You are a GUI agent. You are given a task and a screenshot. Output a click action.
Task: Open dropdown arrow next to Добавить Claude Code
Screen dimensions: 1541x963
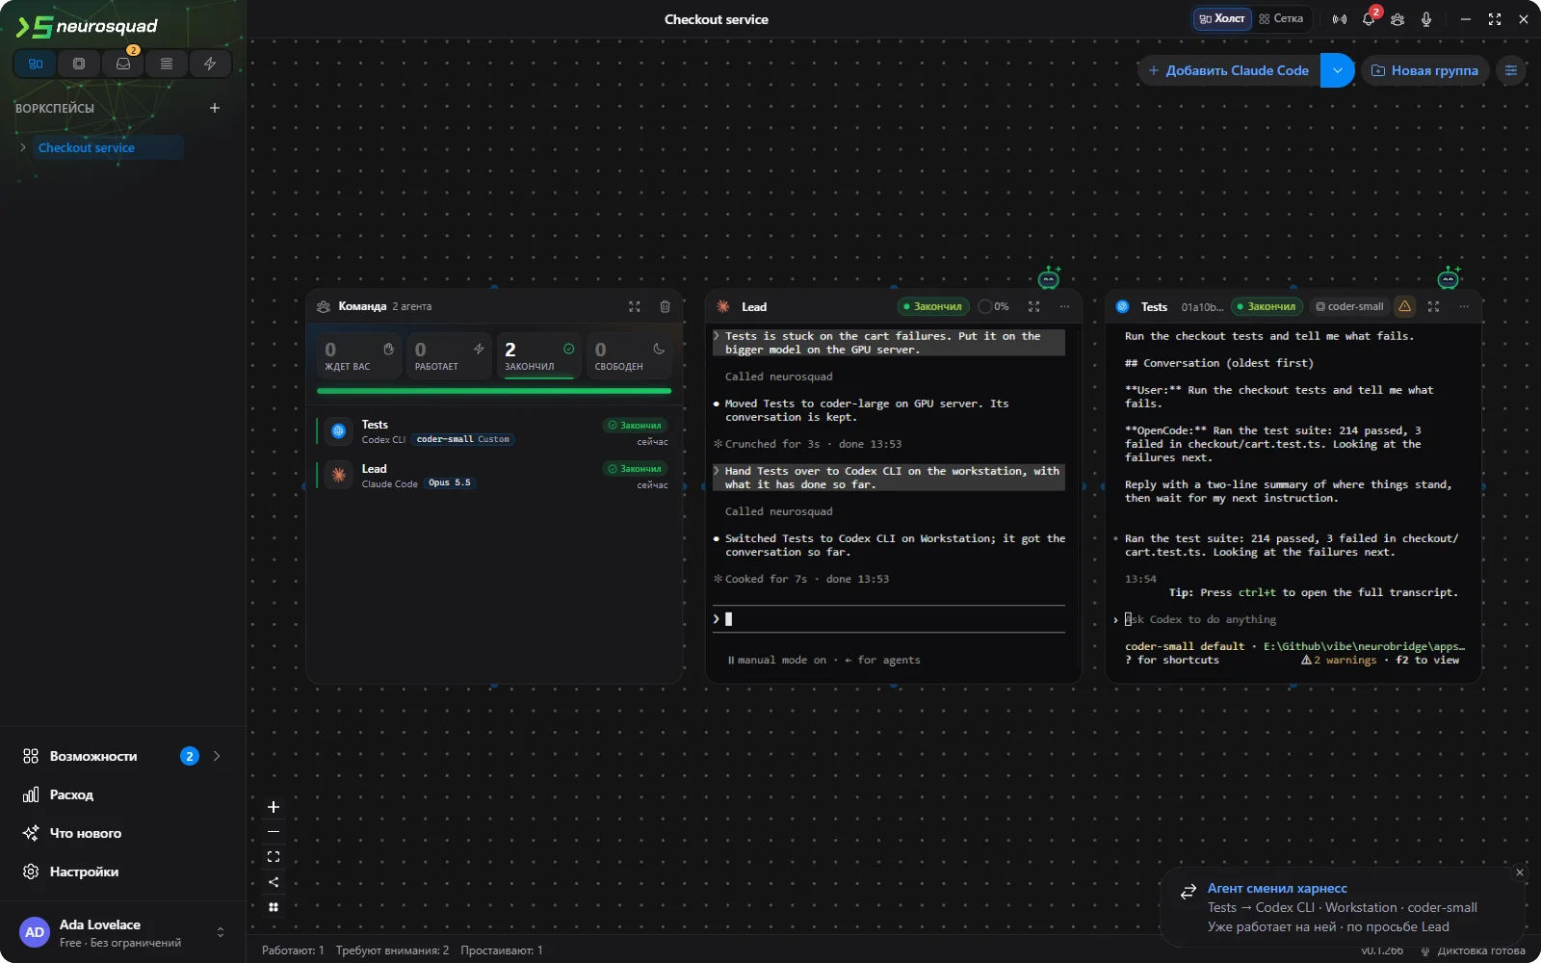click(1337, 70)
